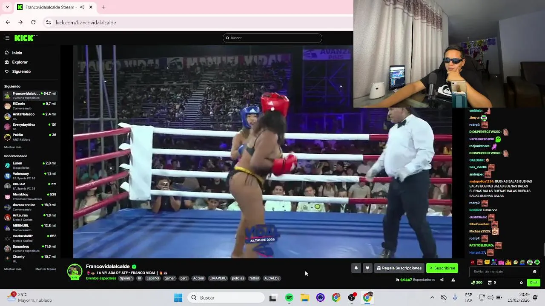Image resolution: width=545 pixels, height=306 pixels.
Task: Select the irl tag
Action: [x=139, y=278]
